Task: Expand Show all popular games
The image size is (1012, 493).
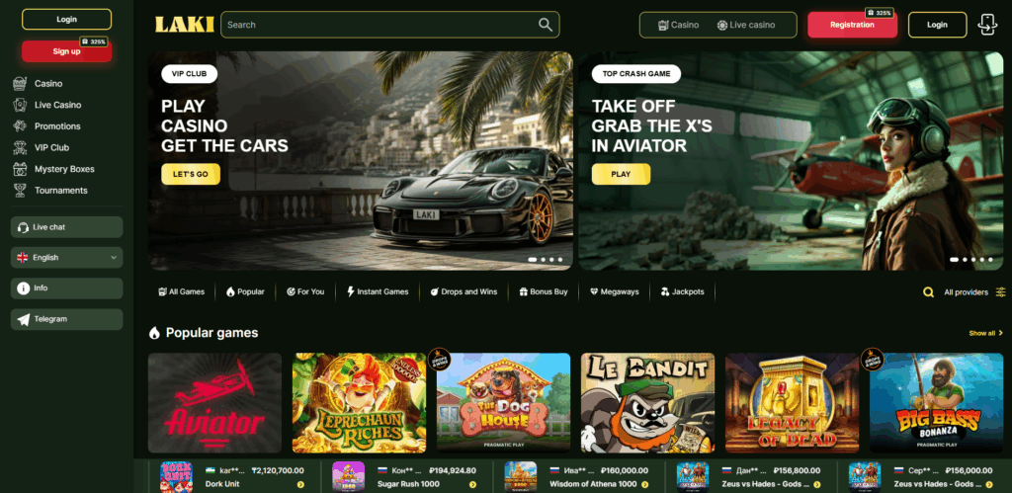Action: coord(985,333)
